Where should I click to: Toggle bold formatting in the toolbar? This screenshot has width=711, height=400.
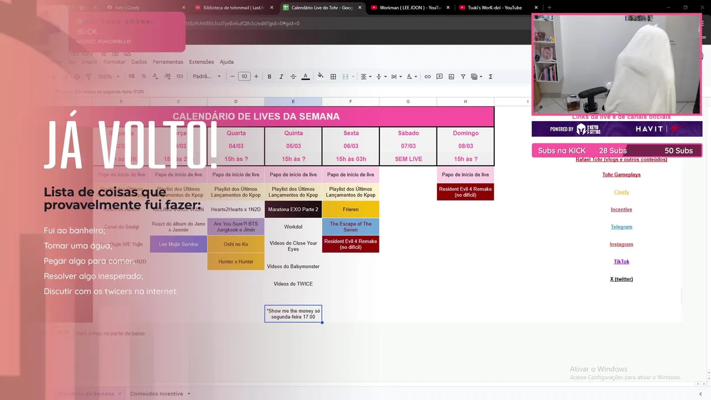269,77
